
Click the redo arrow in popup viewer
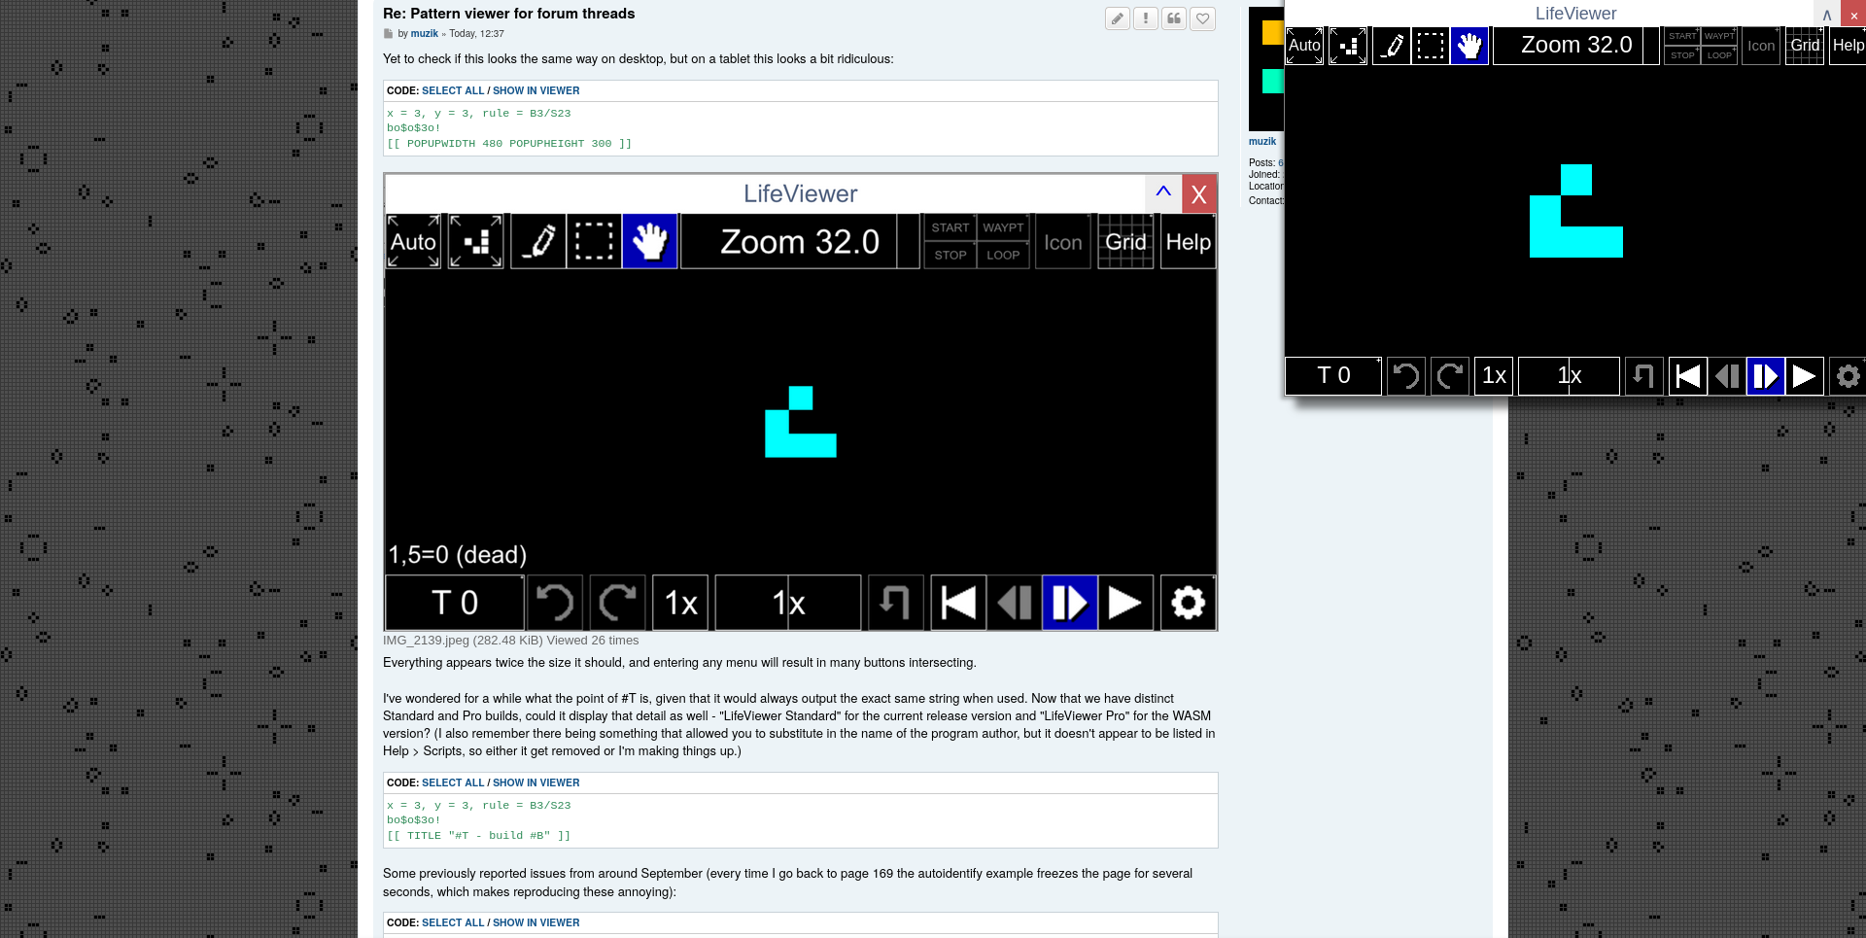tap(1450, 376)
